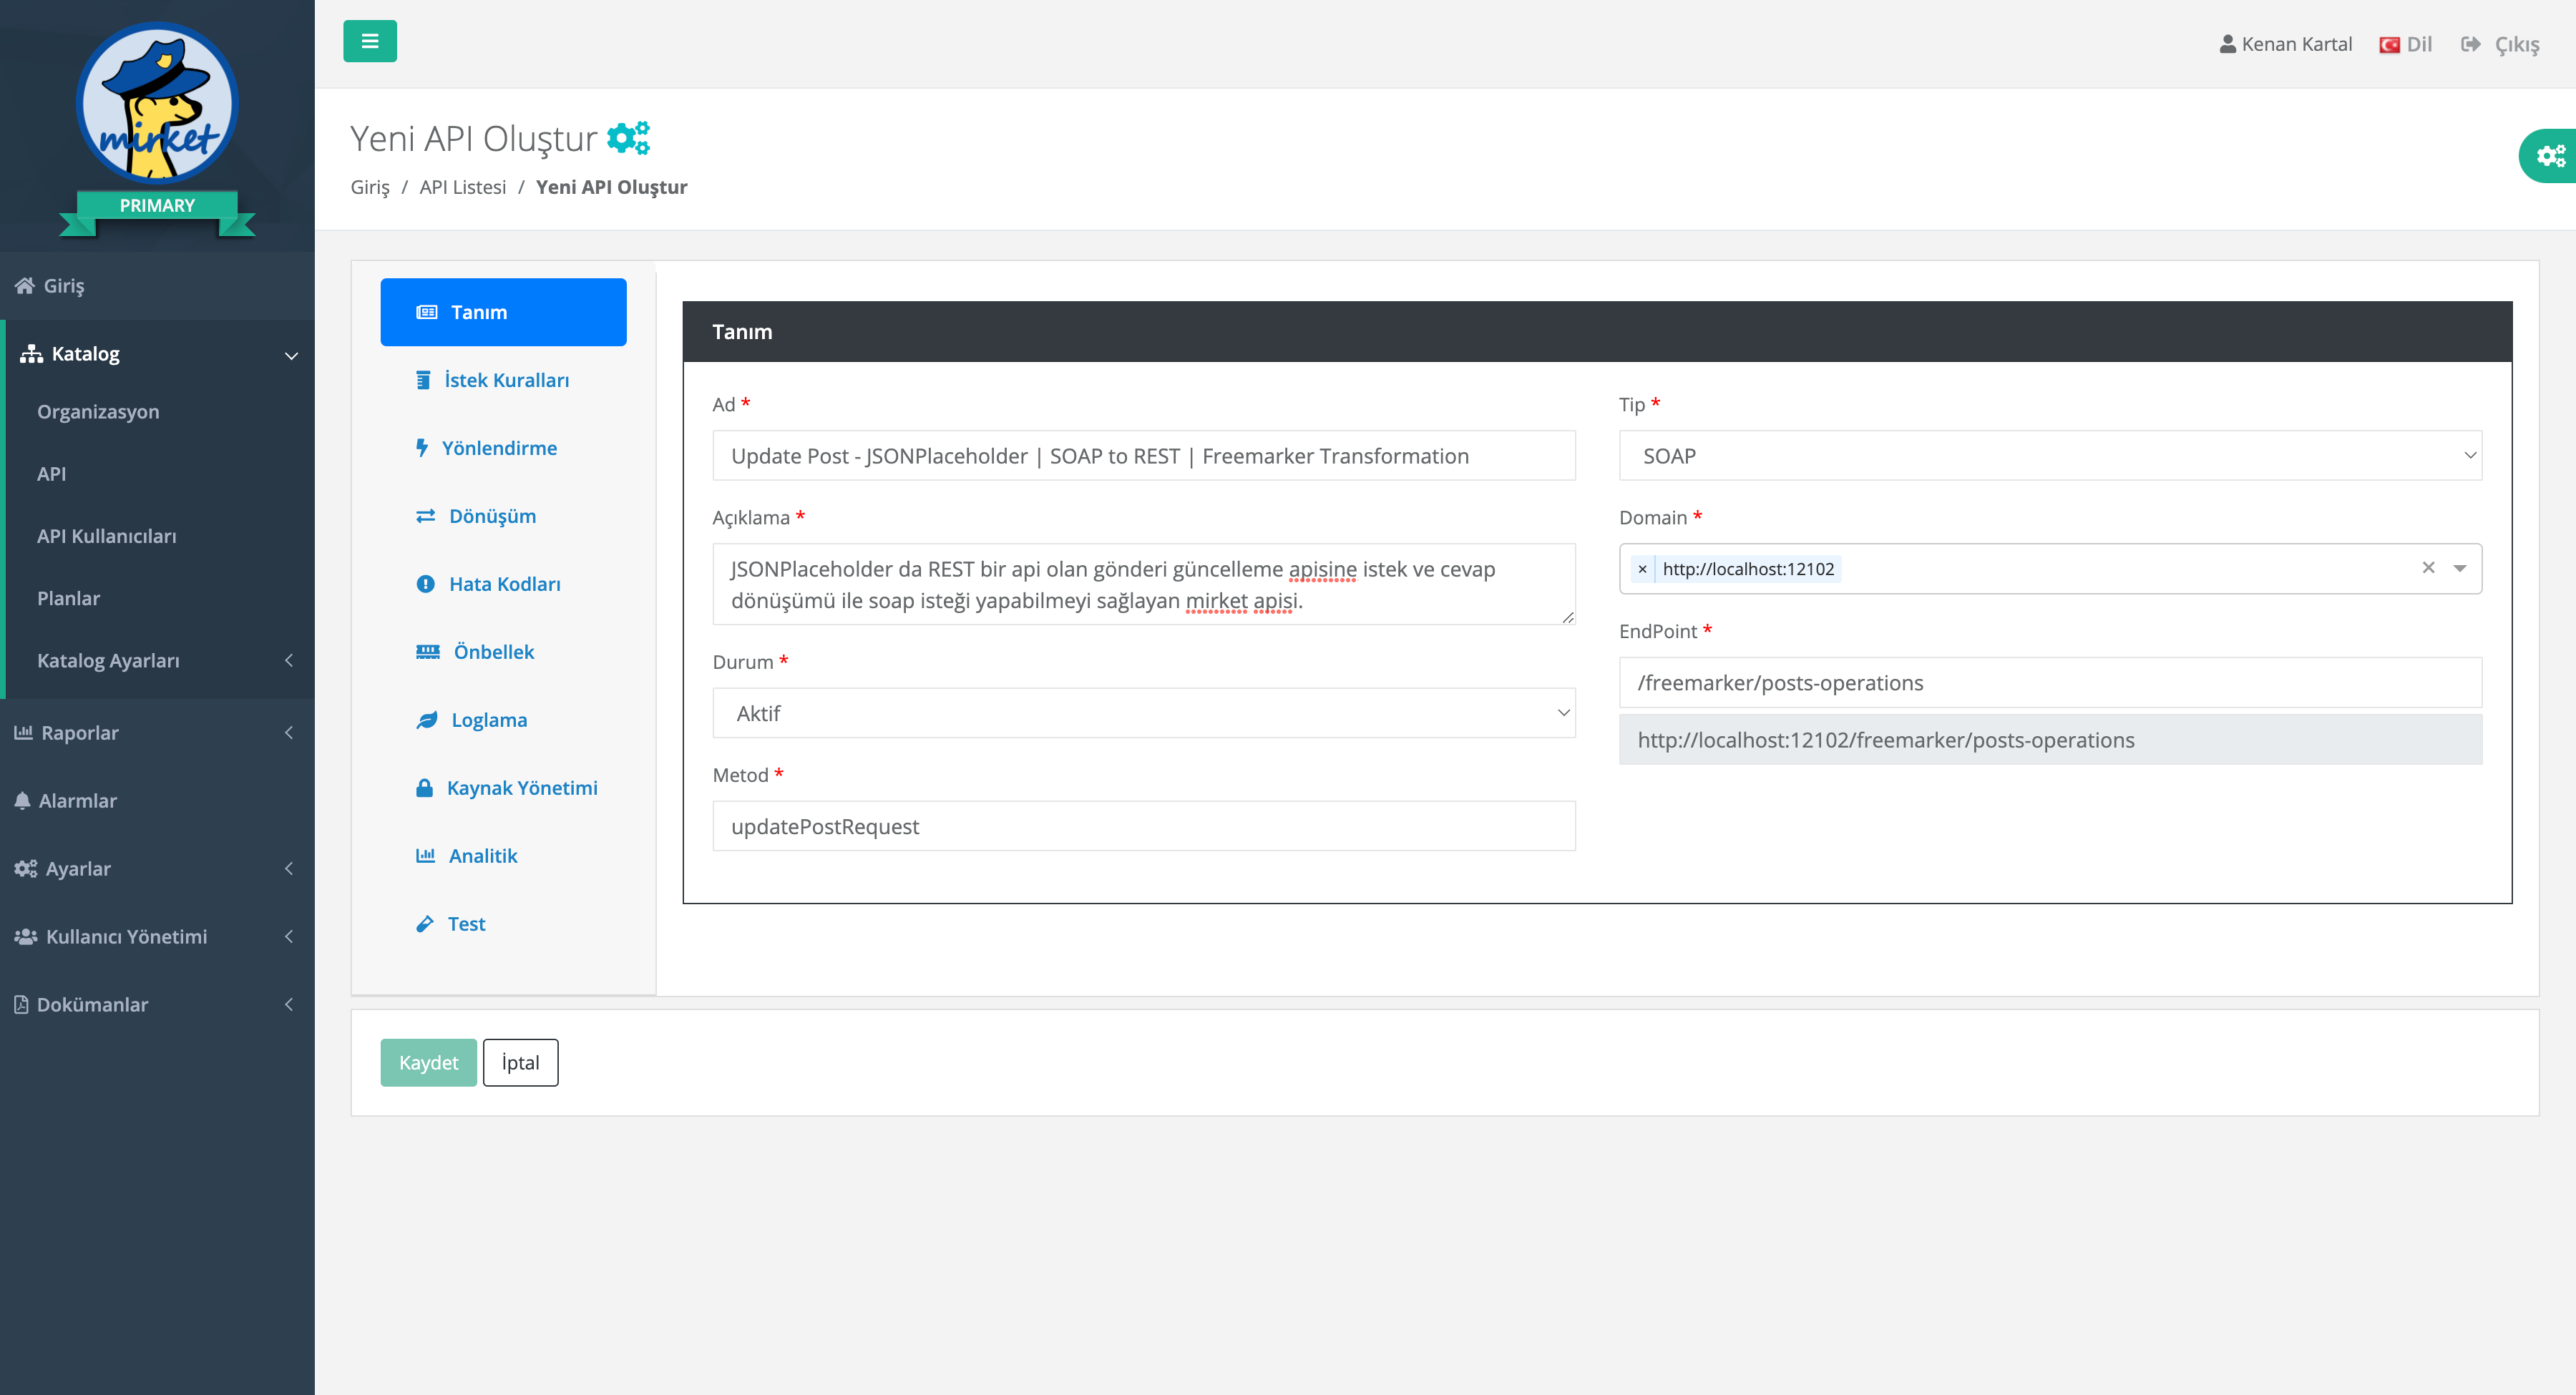Click Çıkış to log out
The width and height of the screenshot is (2576, 1395).
pos(2516,45)
